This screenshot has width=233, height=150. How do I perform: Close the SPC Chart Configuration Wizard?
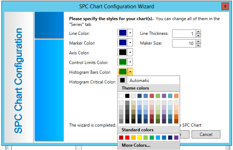point(224,6)
